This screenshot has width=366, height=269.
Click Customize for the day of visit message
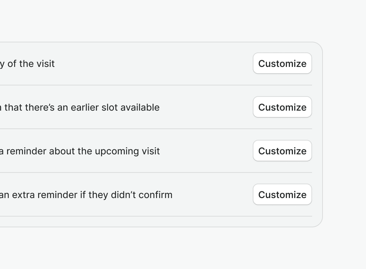[282, 63]
